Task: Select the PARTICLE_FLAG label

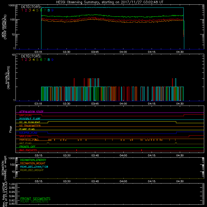Action: [x=29, y=140]
